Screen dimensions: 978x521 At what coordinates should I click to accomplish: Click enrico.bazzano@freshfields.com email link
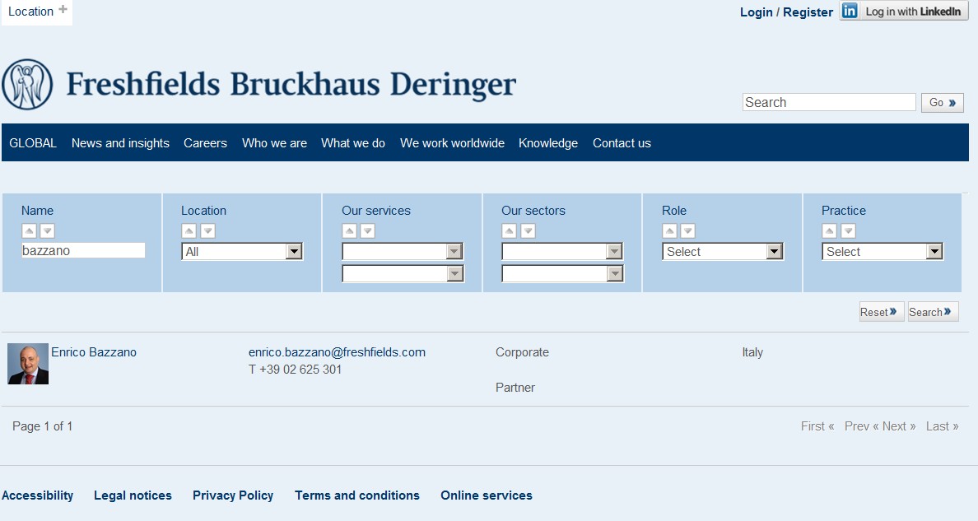(x=337, y=352)
